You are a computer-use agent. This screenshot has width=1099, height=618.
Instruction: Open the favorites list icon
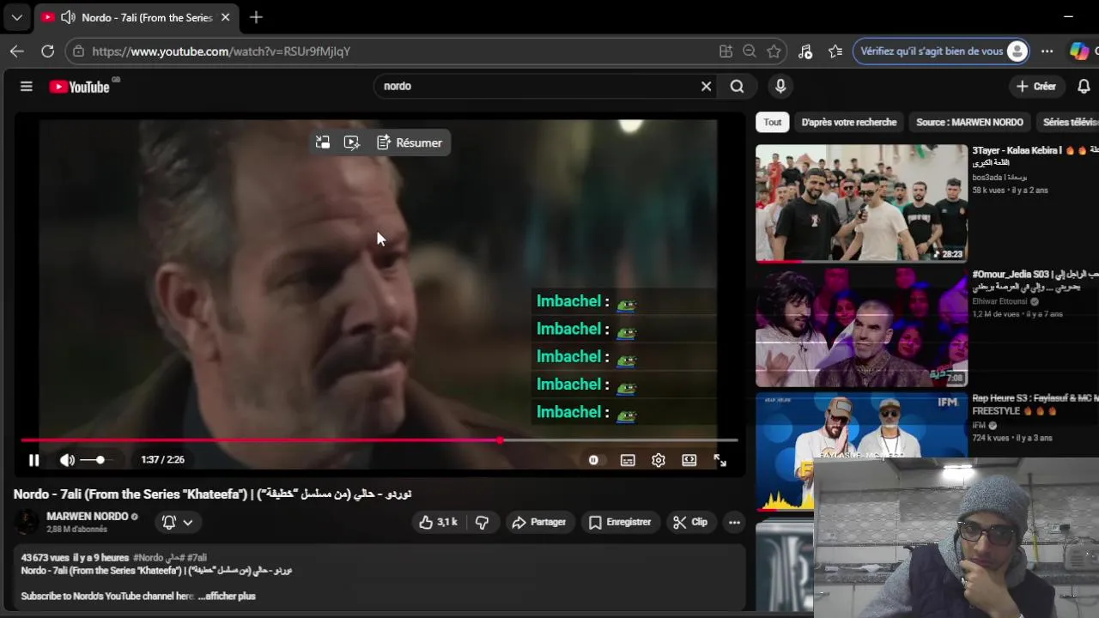tap(835, 51)
